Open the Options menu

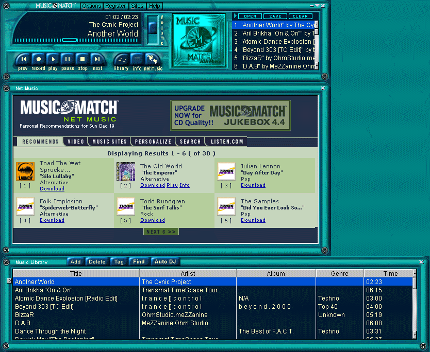point(92,6)
